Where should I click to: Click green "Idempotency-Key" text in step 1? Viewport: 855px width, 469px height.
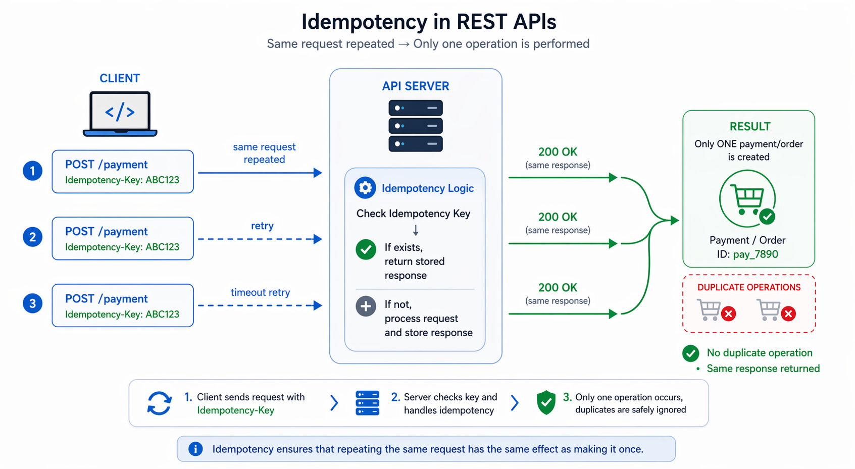coord(235,410)
